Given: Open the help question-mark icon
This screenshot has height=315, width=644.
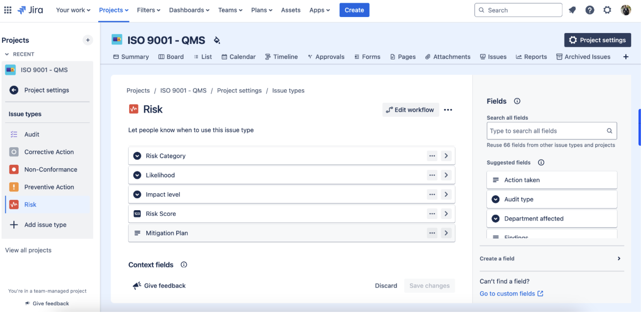Looking at the screenshot, I should coord(590,10).
